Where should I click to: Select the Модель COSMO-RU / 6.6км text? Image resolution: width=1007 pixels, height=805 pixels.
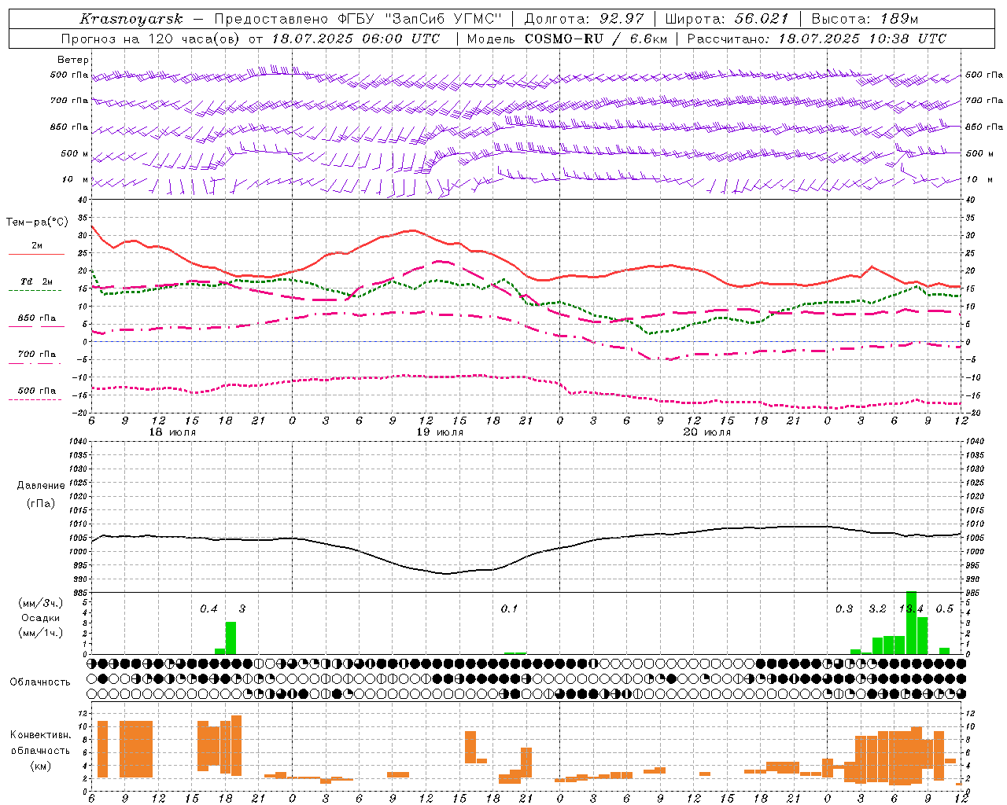(x=566, y=39)
